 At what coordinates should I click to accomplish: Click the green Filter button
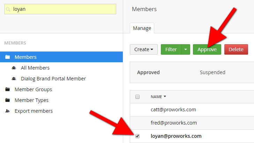[x=171, y=49]
